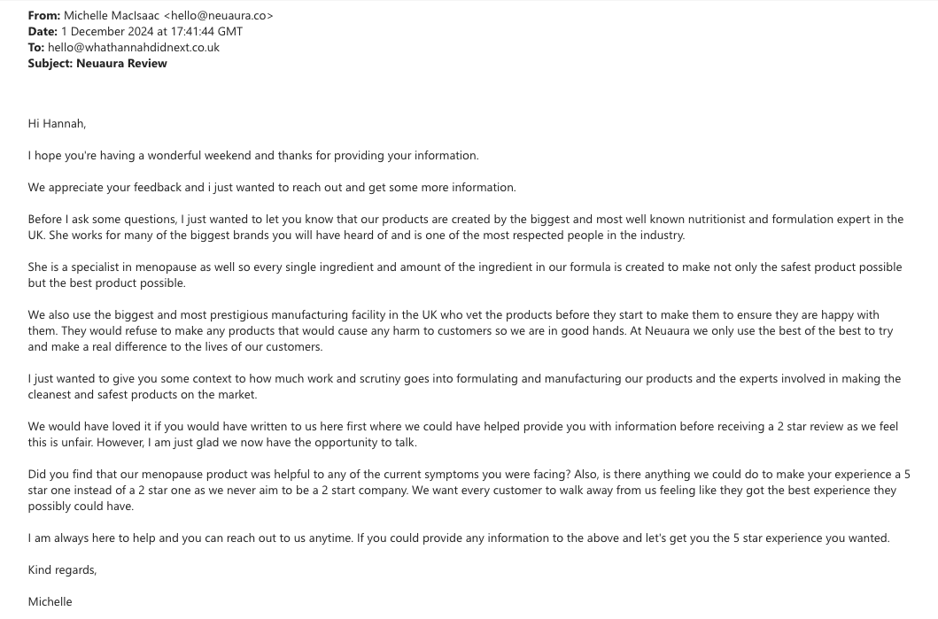Viewport: 938px width, 619px height.
Task: Click the Michelle signature at the bottom
Action: [x=50, y=601]
